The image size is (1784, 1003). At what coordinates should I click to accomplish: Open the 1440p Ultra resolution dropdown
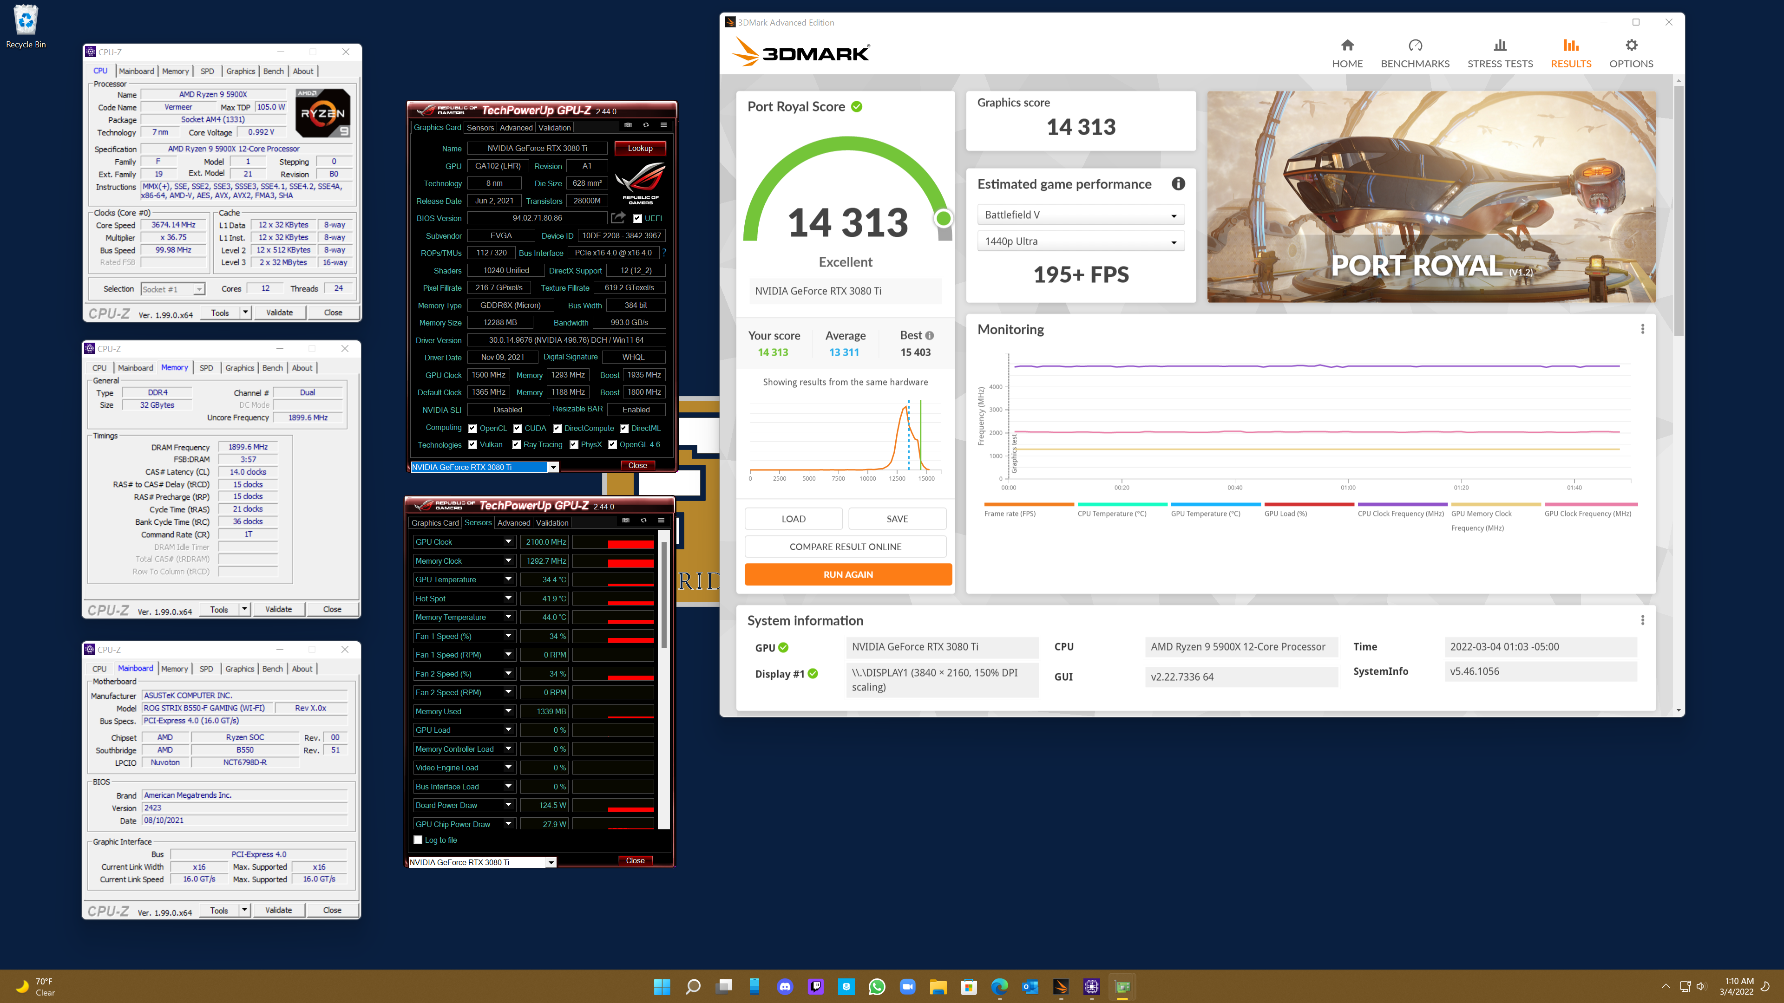pos(1080,241)
